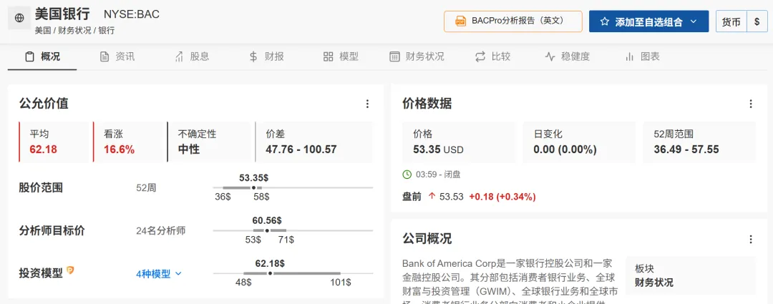Screen dimensions: 773x304
Task: Click the PDF icon in BACPro report button
Action: 460,21
